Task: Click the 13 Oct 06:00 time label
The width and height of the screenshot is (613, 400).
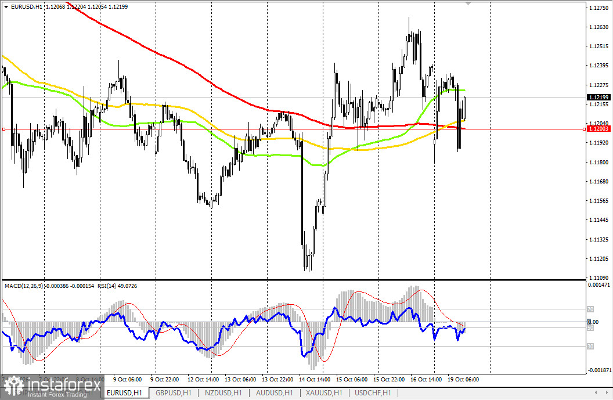Action: coord(240,379)
